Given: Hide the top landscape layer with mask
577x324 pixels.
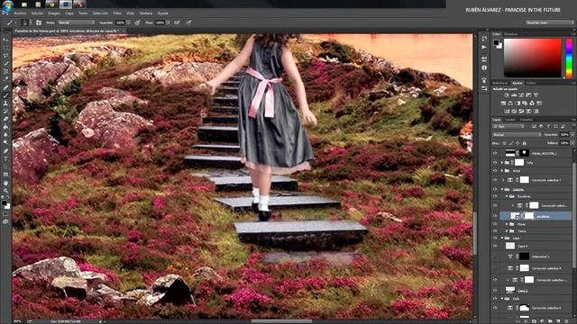Looking at the screenshot, I should tap(495, 153).
